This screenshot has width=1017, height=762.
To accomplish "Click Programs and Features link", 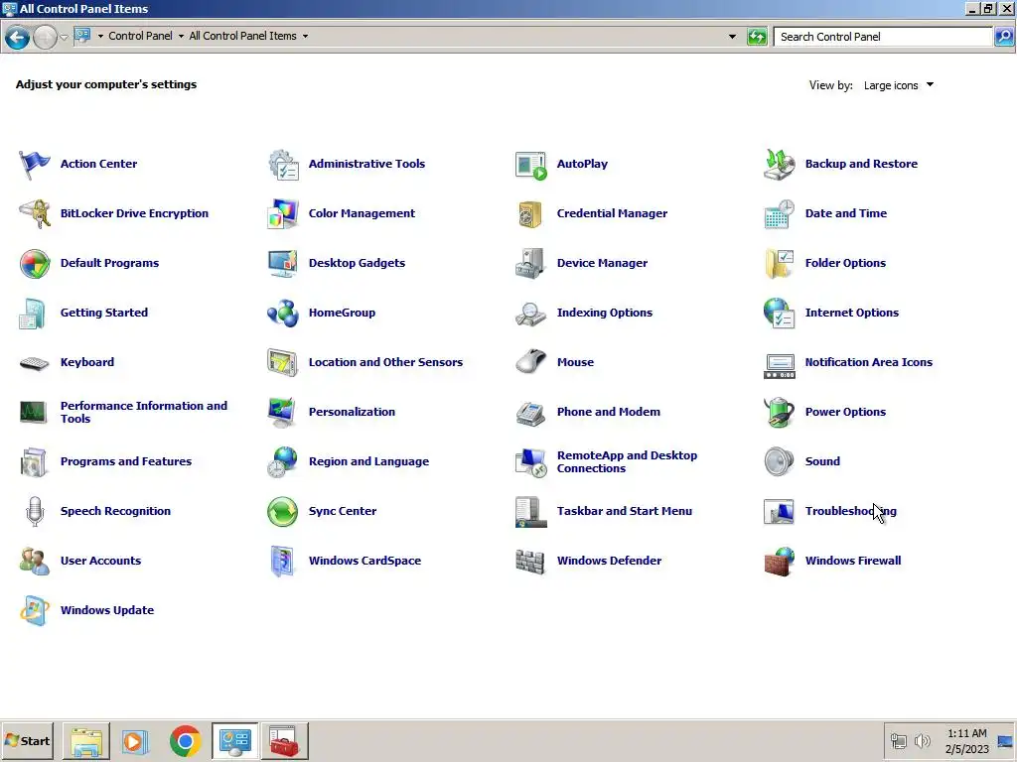I will pyautogui.click(x=126, y=461).
